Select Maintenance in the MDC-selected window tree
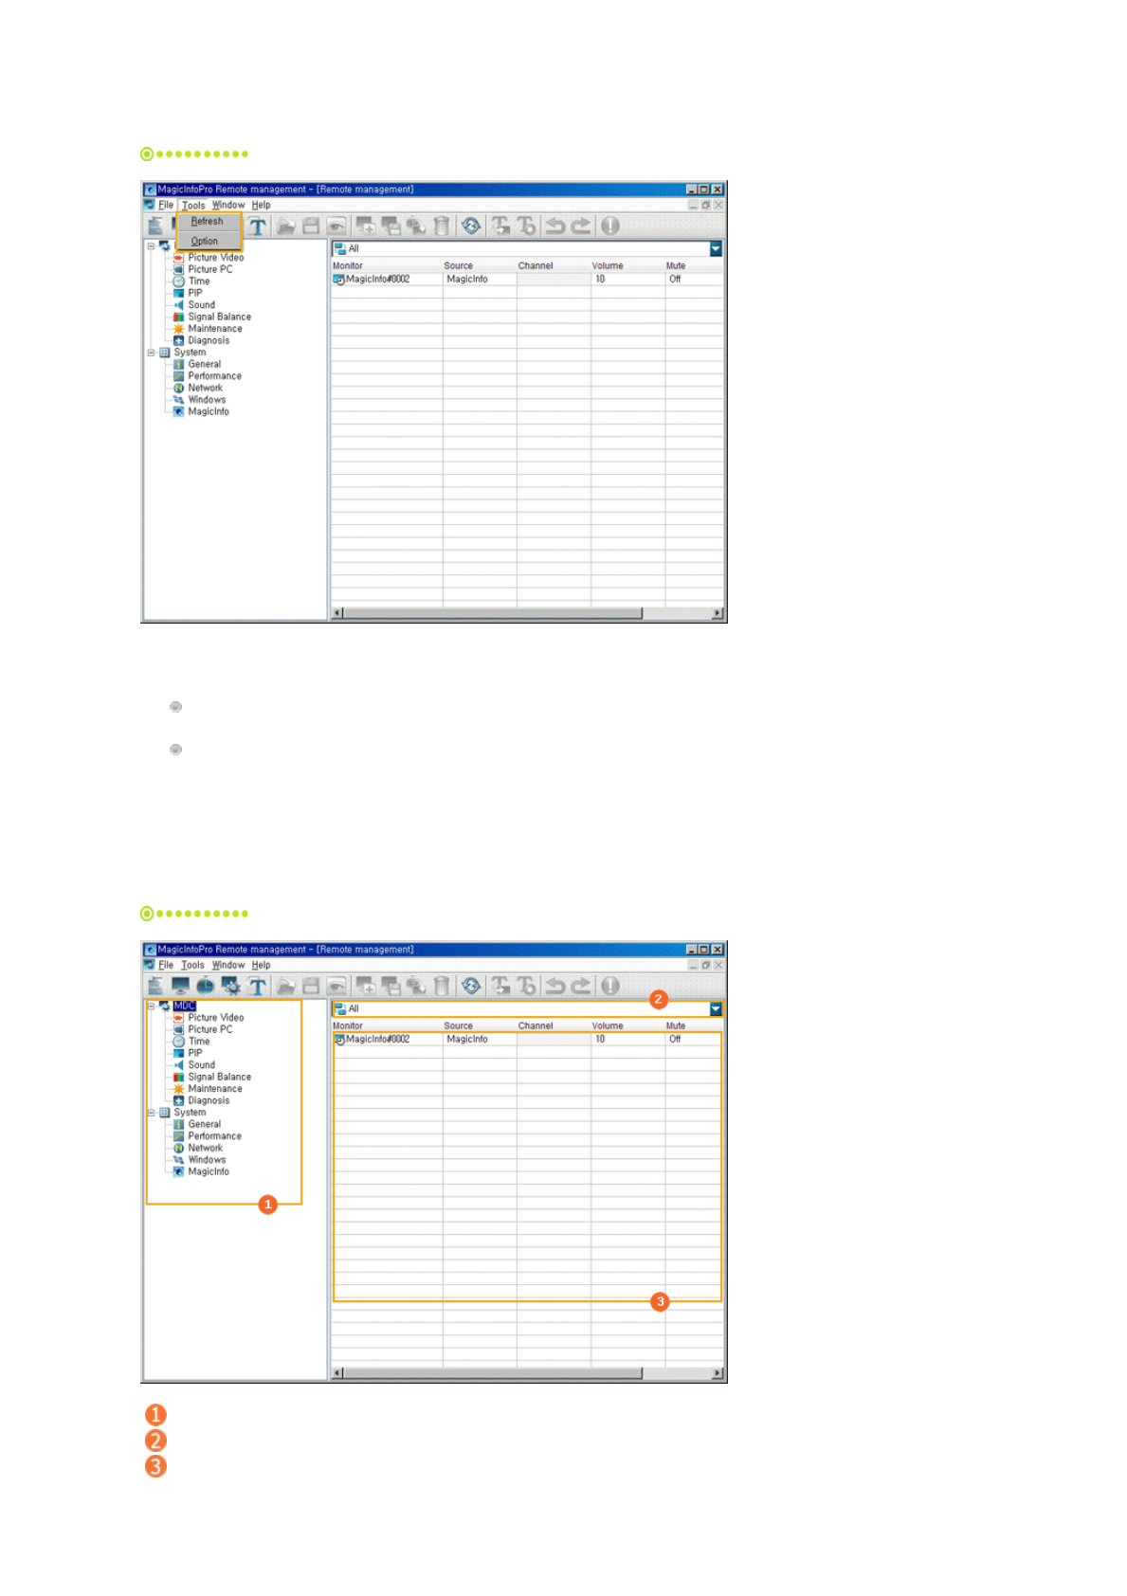The width and height of the screenshot is (1127, 1596). pyautogui.click(x=214, y=1089)
